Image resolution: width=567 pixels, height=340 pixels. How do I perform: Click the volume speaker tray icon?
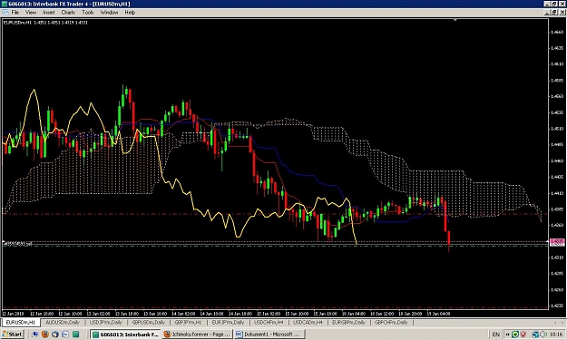tap(543, 335)
